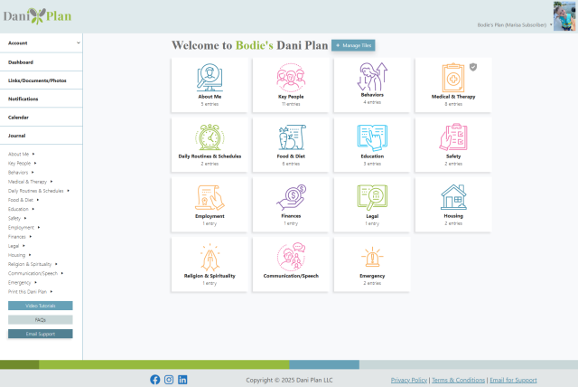The height and width of the screenshot is (387, 578).
Task: Expand the Account section in the sidebar
Action: click(x=78, y=42)
